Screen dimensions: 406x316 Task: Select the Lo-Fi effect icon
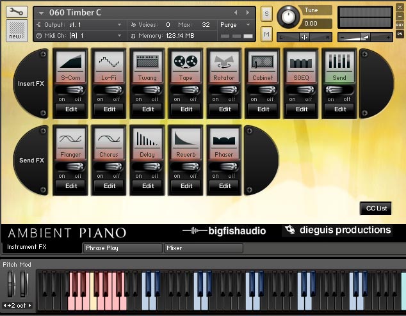109,61
